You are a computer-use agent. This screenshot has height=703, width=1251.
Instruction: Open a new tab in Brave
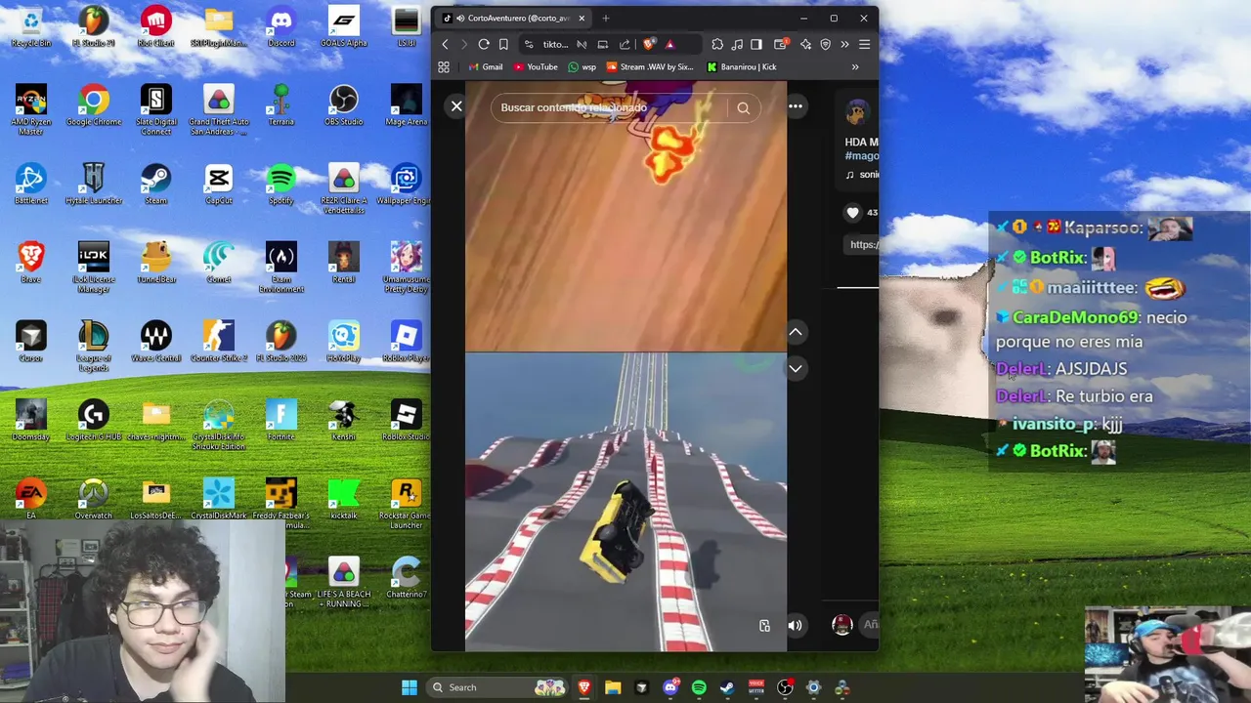click(x=606, y=18)
